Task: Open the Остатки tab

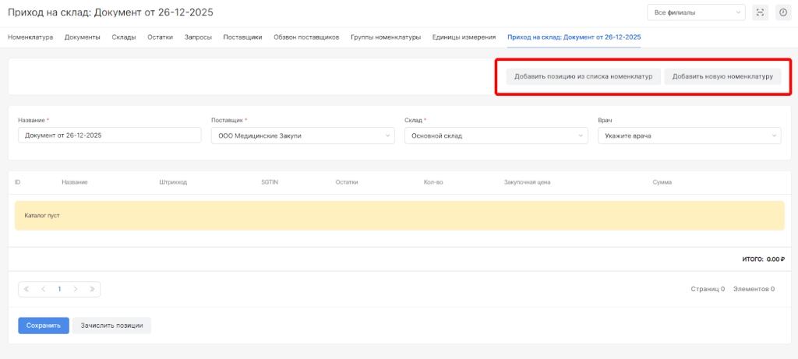Action: coord(161,37)
